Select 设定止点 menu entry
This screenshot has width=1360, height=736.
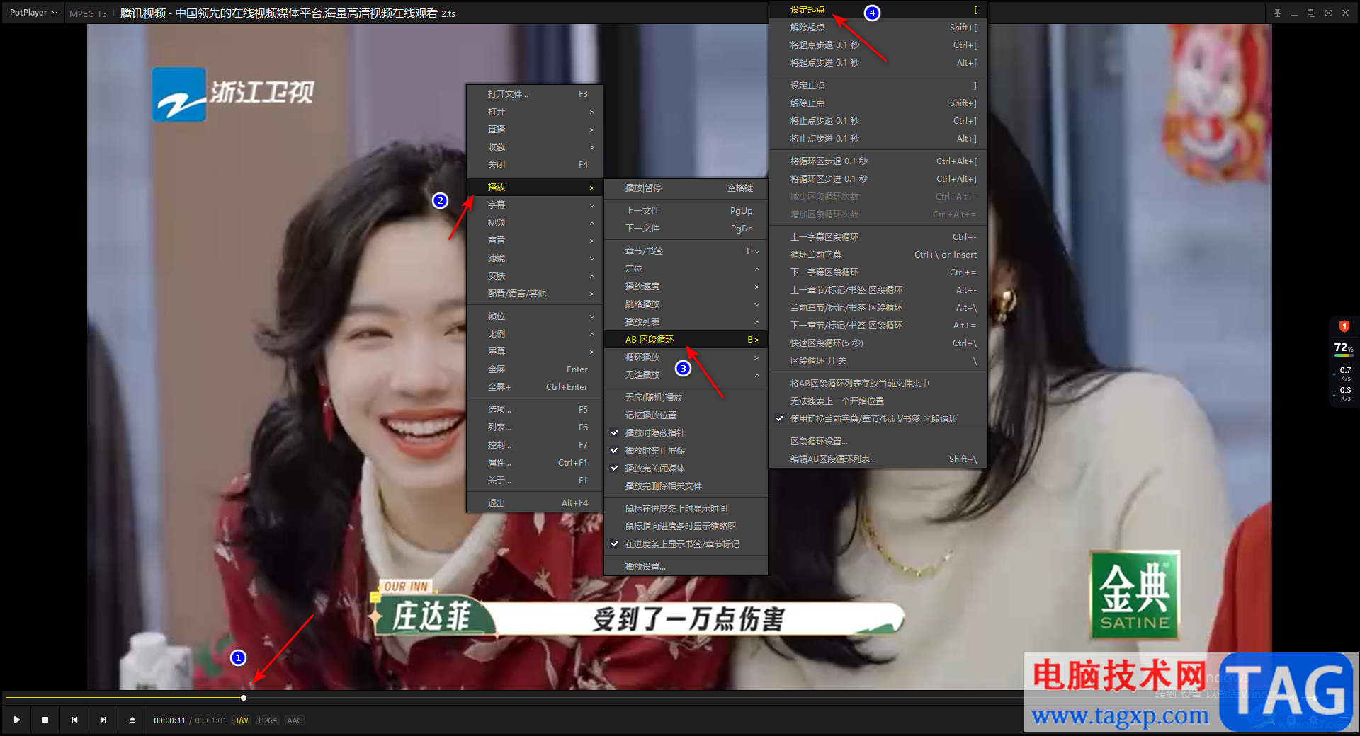pos(878,85)
